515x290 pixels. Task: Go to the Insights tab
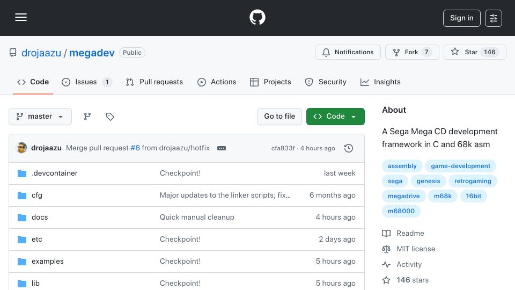pyautogui.click(x=380, y=82)
